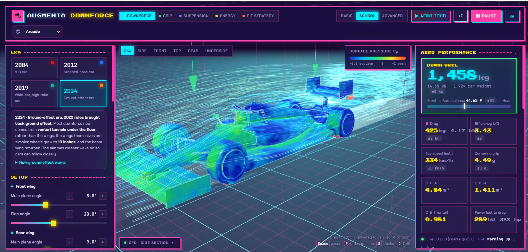This screenshot has height=252, width=528.
Task: Select Basic detail level
Action: (346, 16)
